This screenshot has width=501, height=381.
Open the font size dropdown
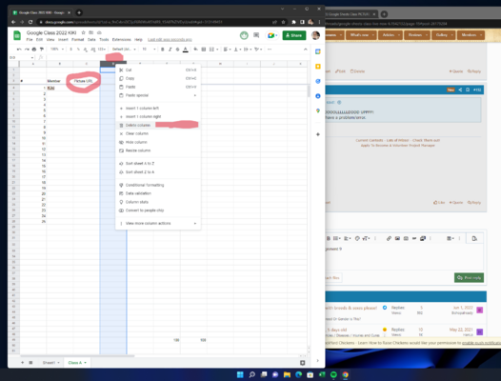tap(149, 50)
